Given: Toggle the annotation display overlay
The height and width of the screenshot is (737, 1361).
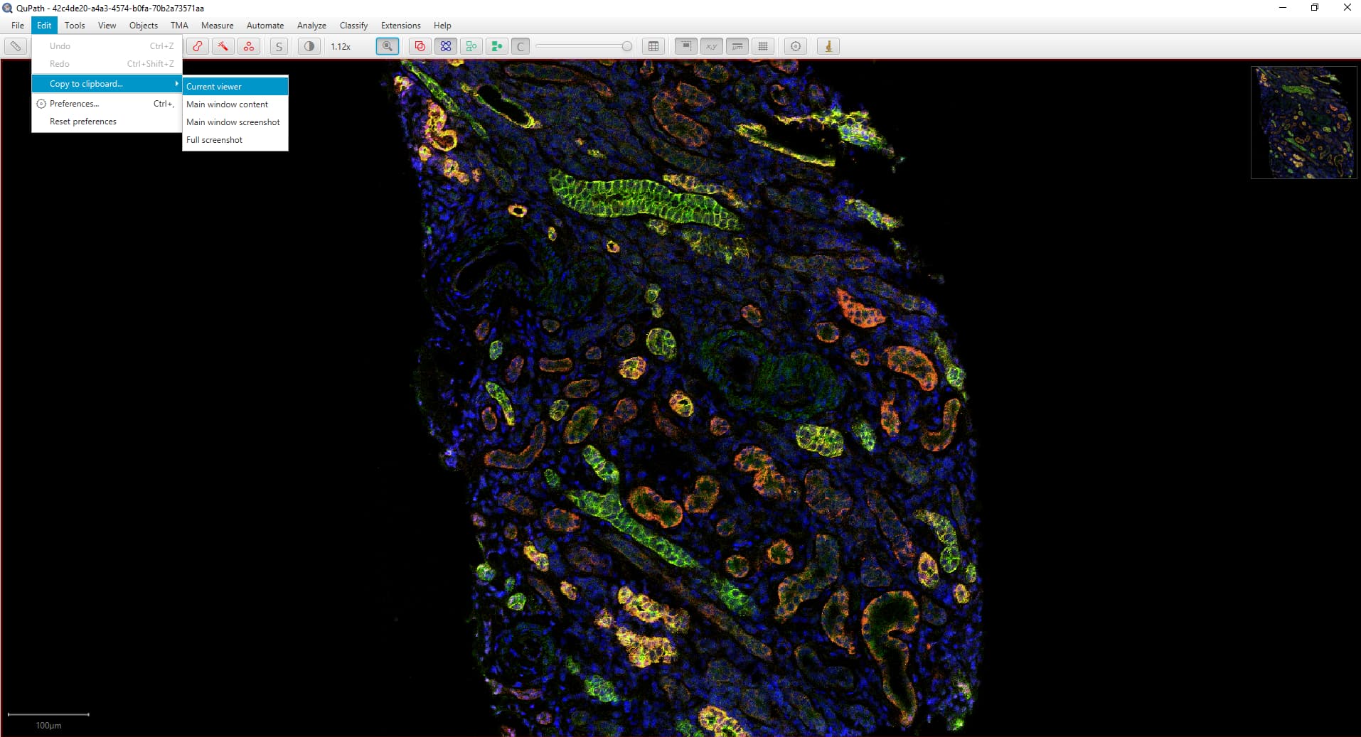Looking at the screenshot, I should (x=419, y=46).
